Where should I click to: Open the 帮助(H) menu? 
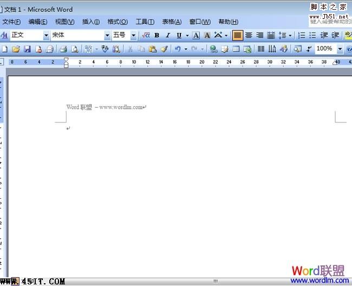(229, 22)
